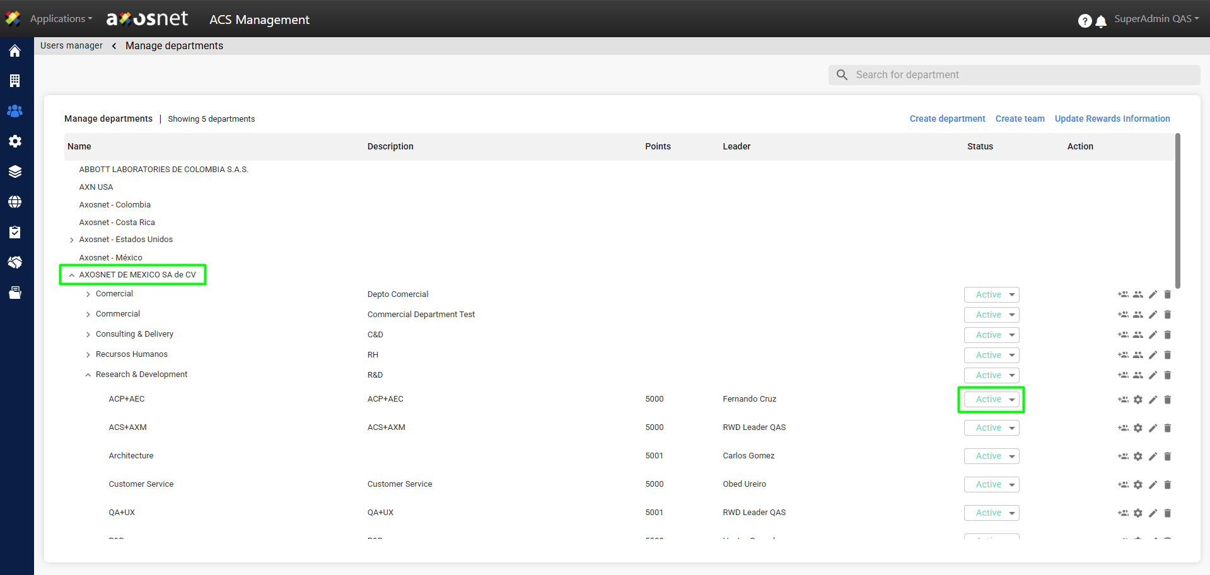1210x575 pixels.
Task: Open the notifications bell
Action: click(x=1101, y=21)
